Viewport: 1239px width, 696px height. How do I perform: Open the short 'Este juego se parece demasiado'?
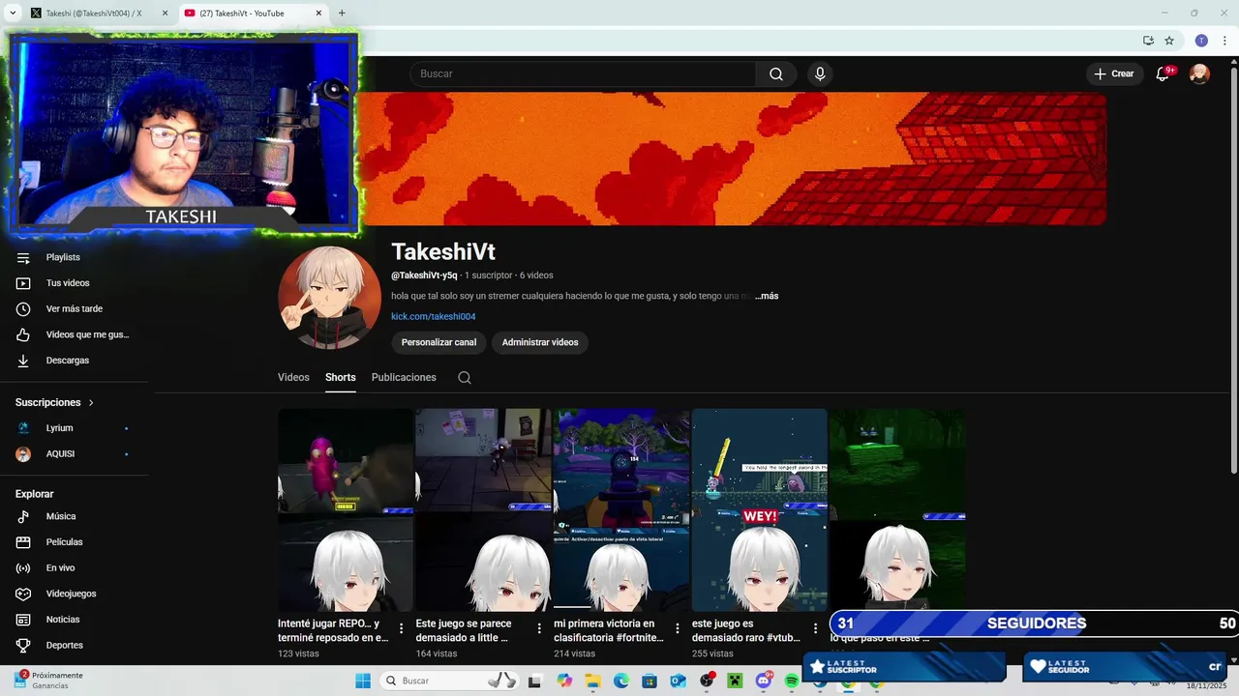click(x=483, y=510)
